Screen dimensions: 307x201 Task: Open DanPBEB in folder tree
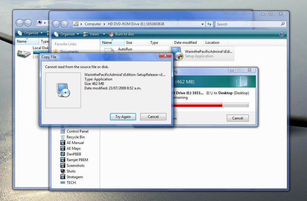point(74,154)
